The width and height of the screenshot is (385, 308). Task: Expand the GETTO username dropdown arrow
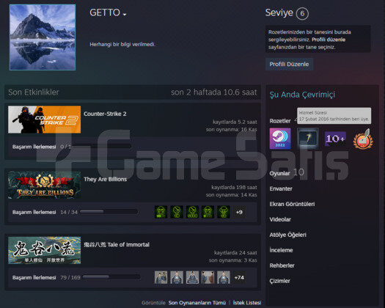pyautogui.click(x=125, y=15)
